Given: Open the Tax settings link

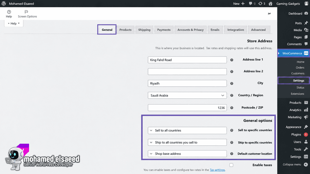Looking at the screenshot, I should pyautogui.click(x=217, y=170).
